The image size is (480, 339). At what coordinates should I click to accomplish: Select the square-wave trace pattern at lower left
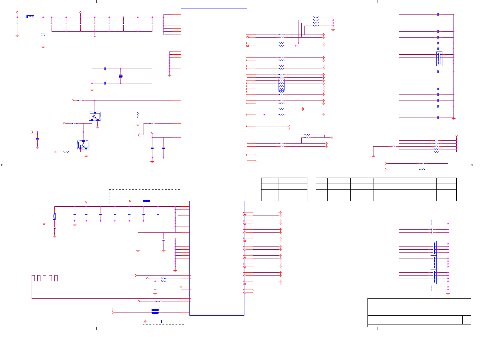point(45,278)
